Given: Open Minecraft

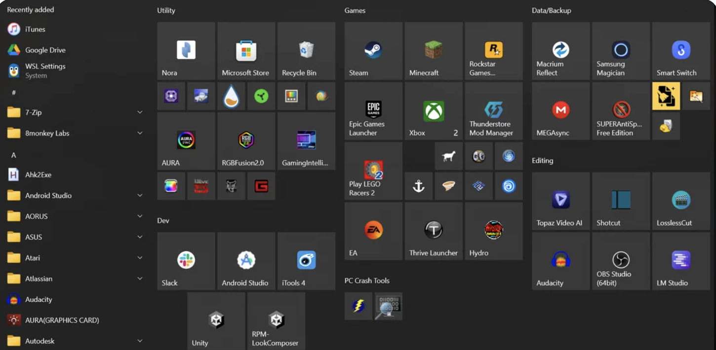Looking at the screenshot, I should click(434, 51).
